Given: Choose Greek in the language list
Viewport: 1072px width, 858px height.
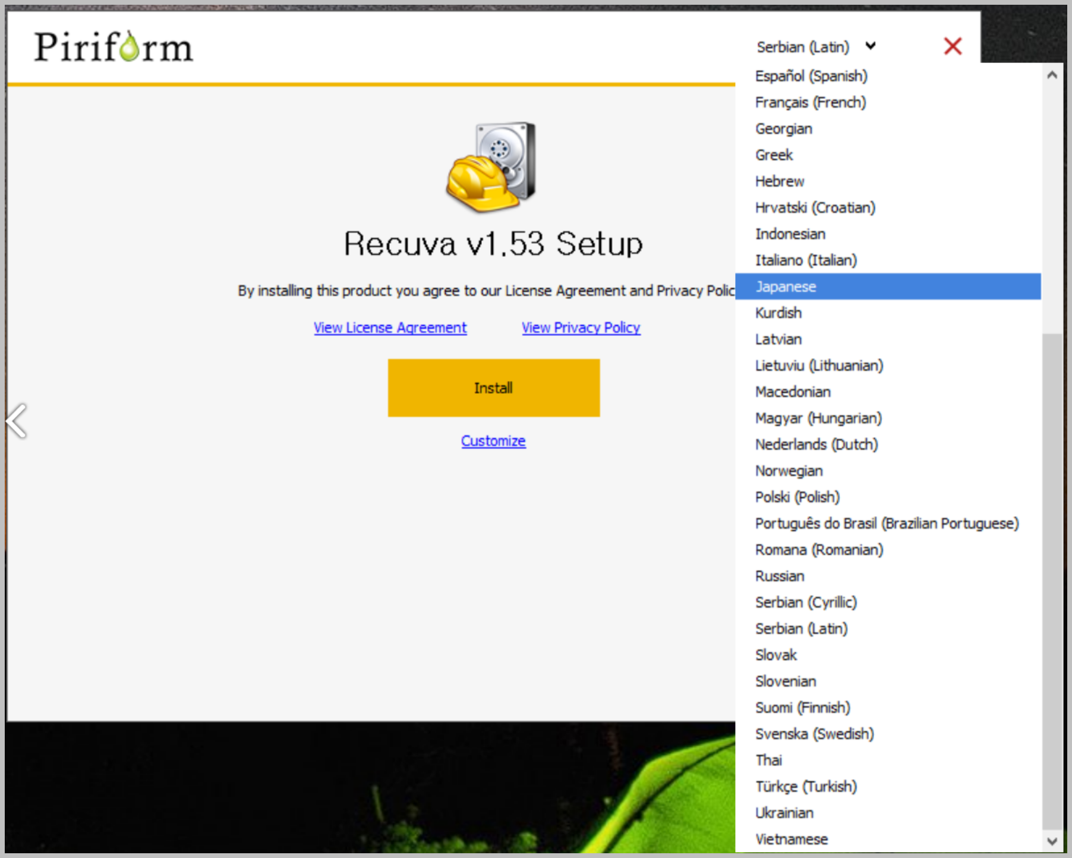Looking at the screenshot, I should point(888,155).
